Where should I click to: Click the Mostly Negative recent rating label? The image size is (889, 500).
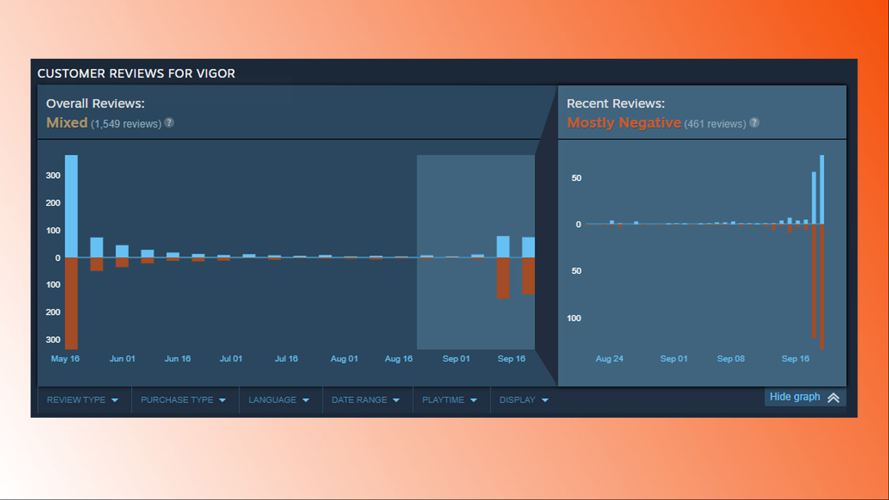click(624, 123)
